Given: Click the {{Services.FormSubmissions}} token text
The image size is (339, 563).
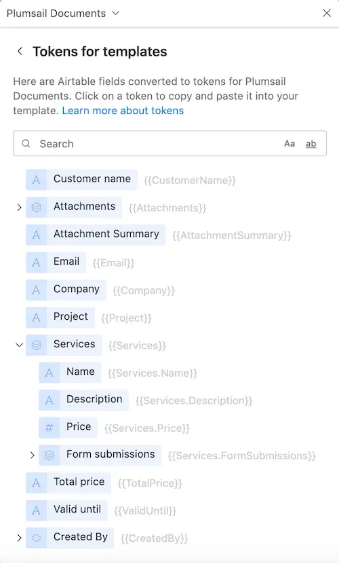Looking at the screenshot, I should pyautogui.click(x=242, y=456).
